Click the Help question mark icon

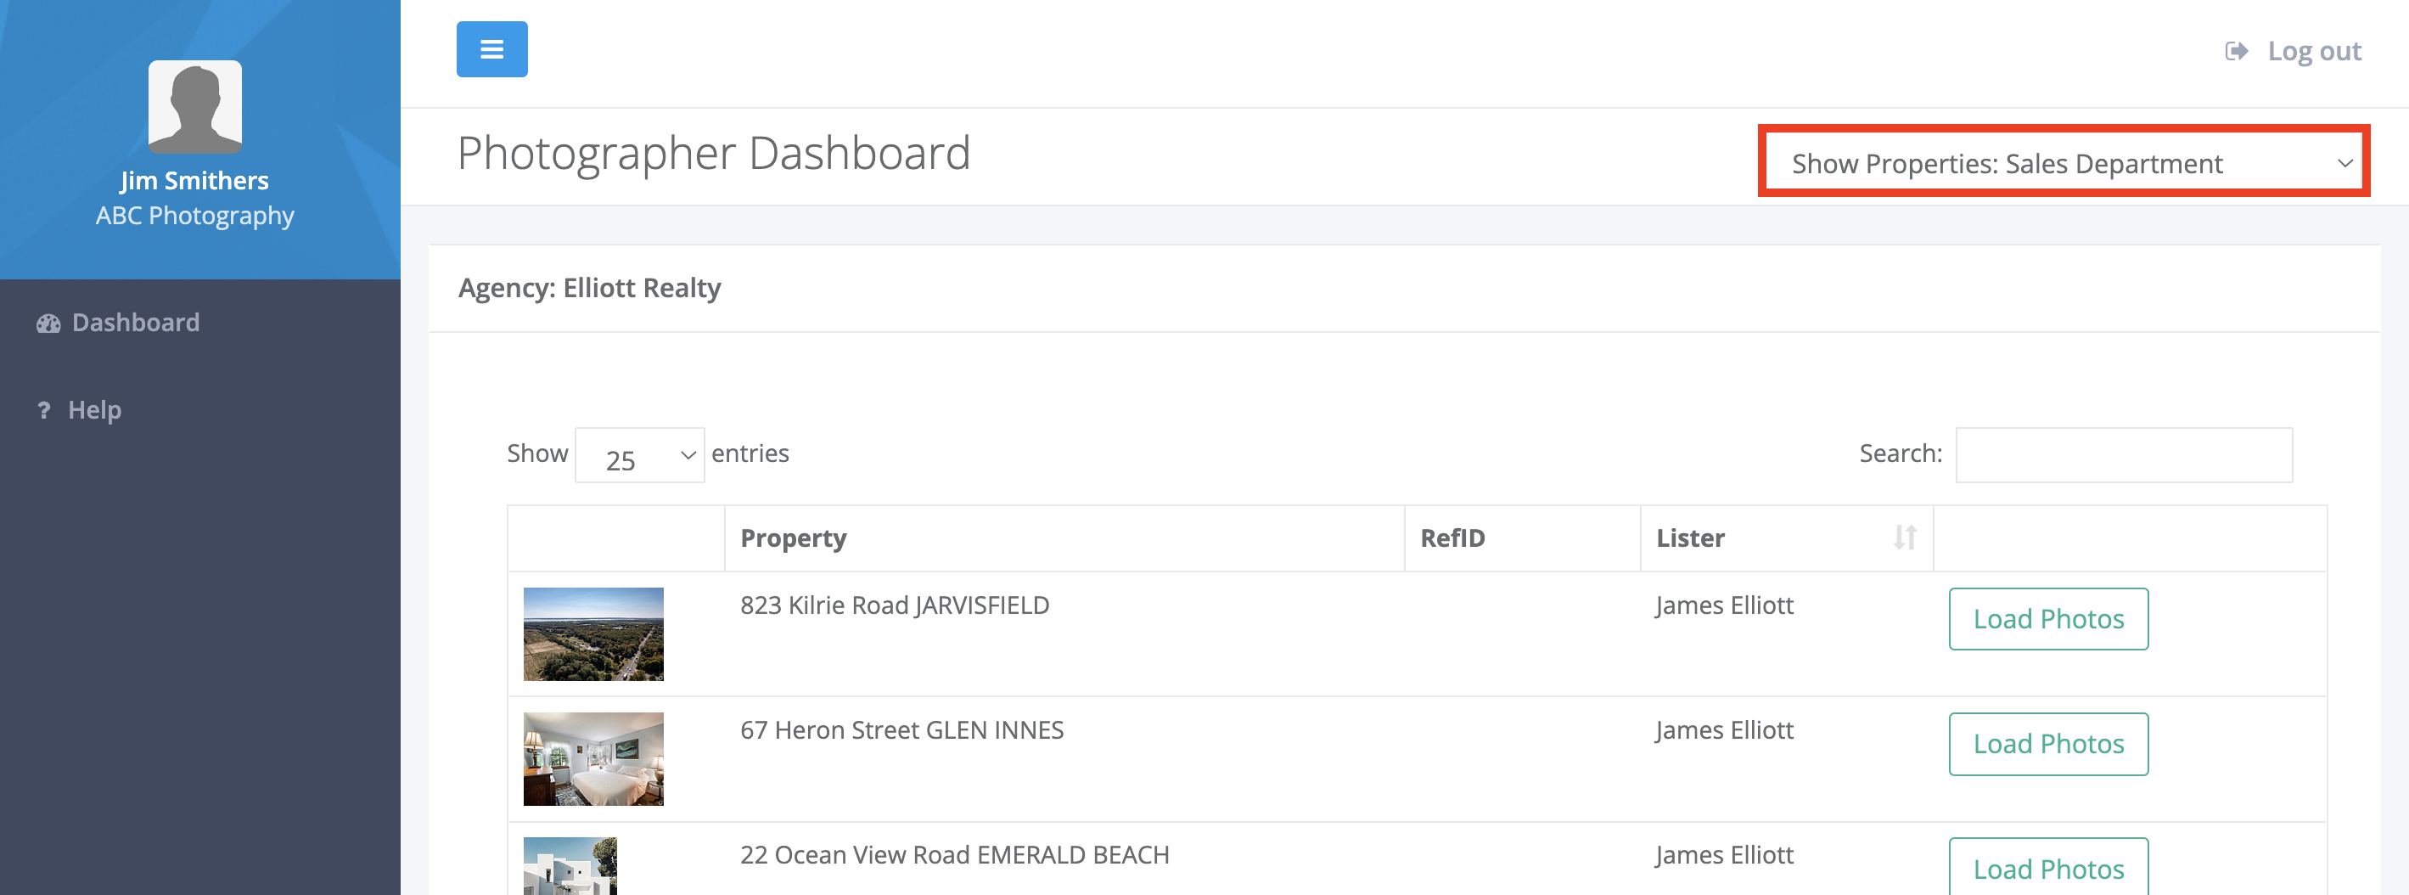[x=43, y=410]
